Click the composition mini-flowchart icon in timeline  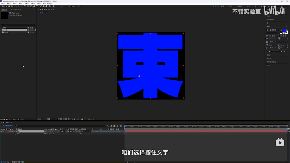[108, 126]
